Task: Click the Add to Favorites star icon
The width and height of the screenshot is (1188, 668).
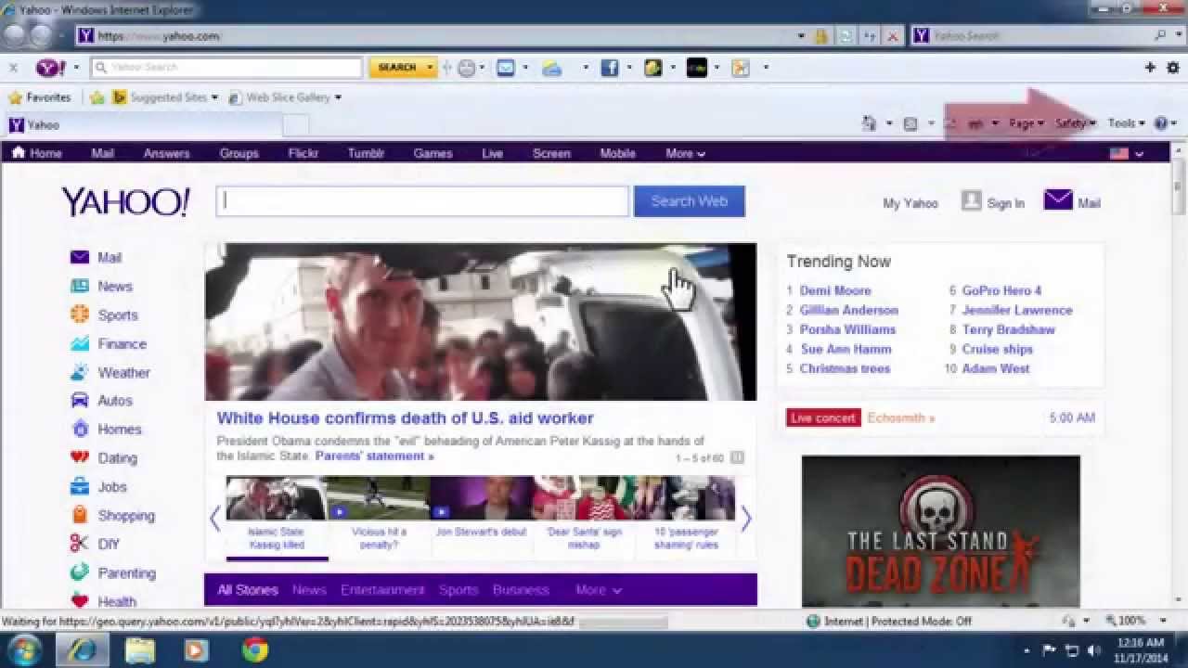Action: tap(97, 97)
